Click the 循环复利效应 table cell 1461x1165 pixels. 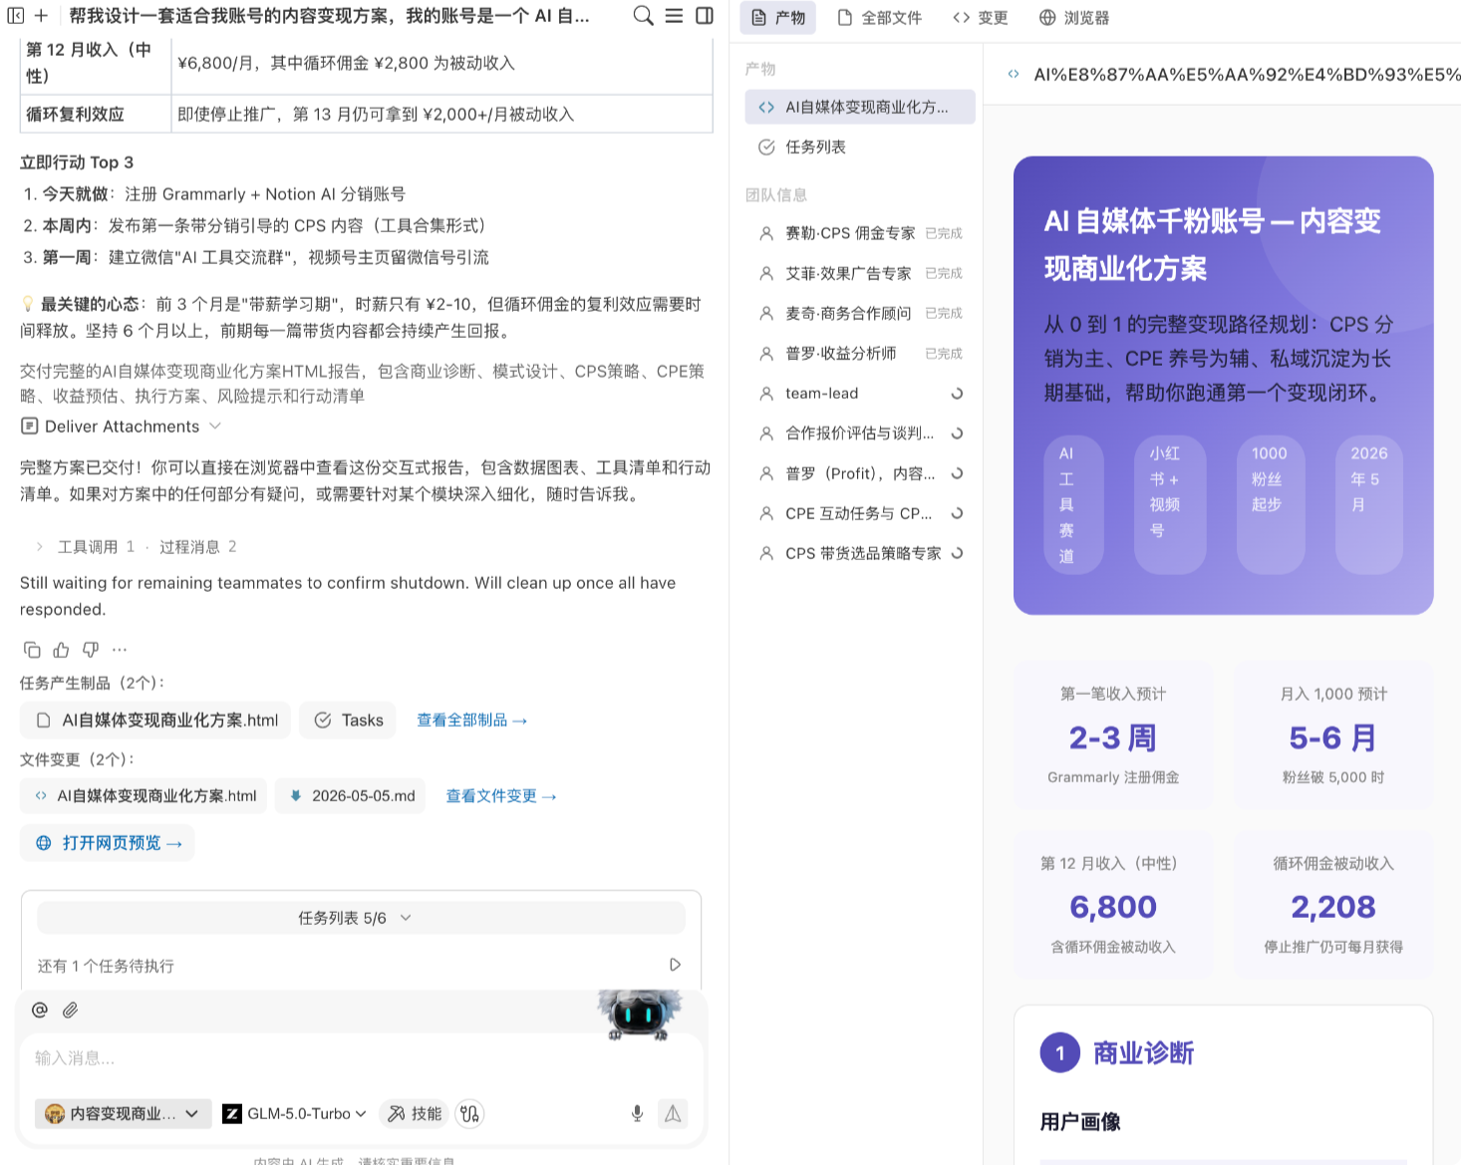pyautogui.click(x=96, y=114)
